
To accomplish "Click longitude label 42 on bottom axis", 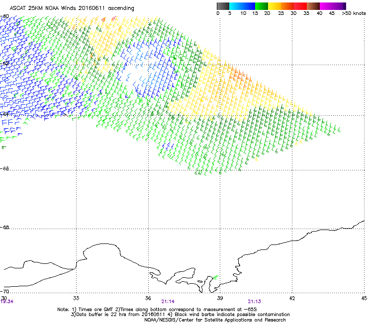I will [x=292, y=298].
